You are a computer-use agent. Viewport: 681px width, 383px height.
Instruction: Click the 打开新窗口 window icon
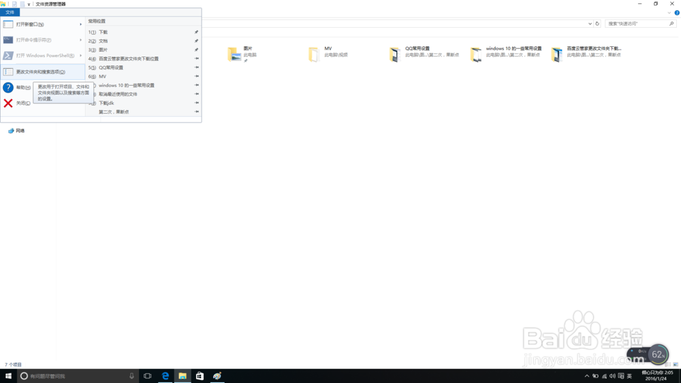click(7, 24)
